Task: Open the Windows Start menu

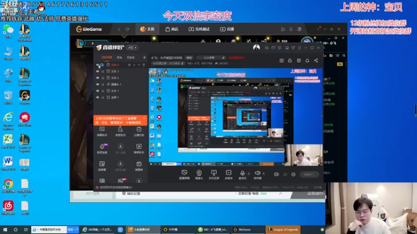Action: (x=5, y=229)
